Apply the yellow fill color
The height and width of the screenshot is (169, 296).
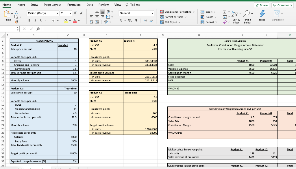pyautogui.click(x=66, y=21)
